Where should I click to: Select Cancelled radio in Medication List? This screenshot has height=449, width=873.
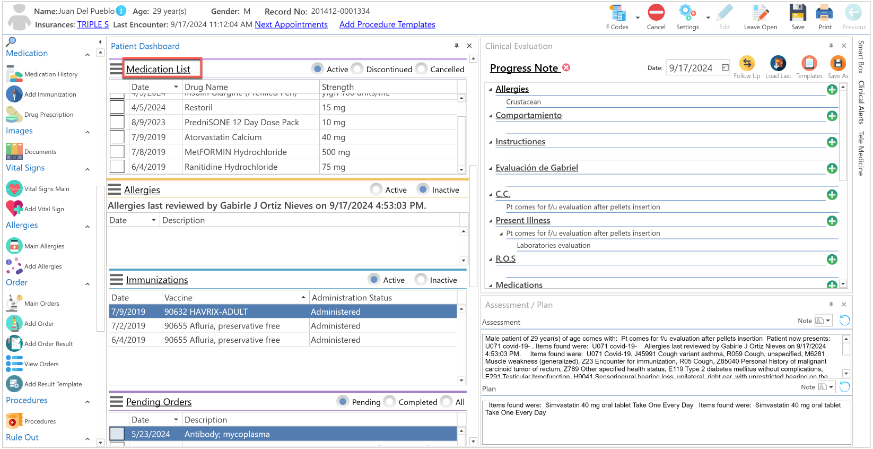421,68
